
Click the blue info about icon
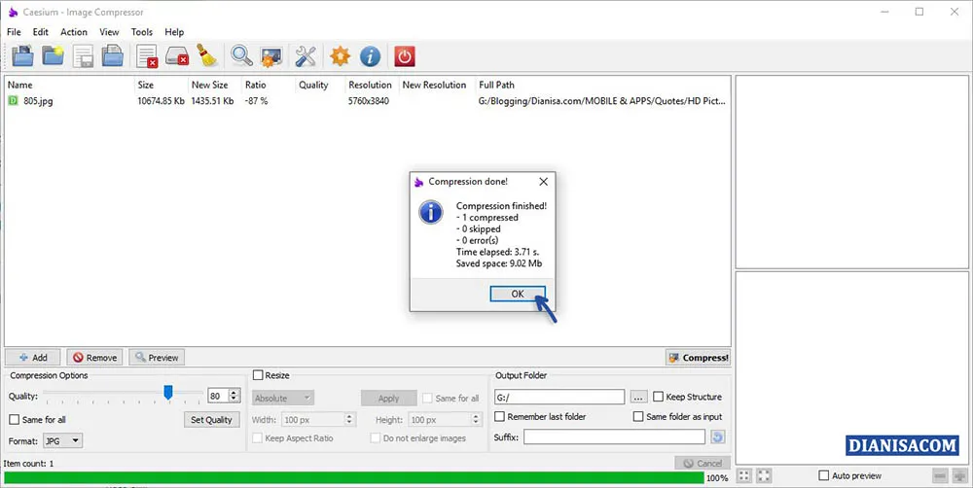(x=370, y=56)
